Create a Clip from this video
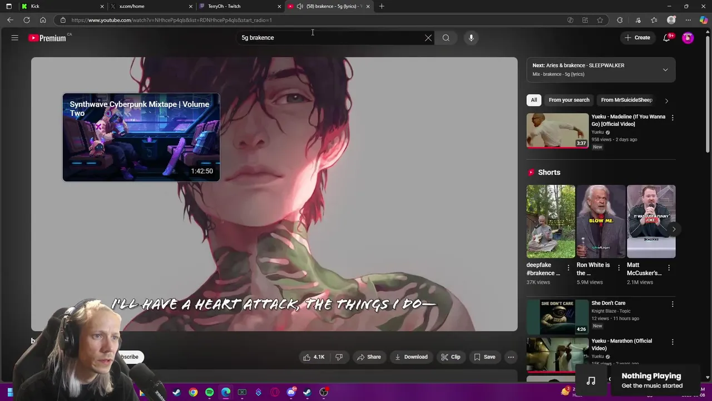712x401 pixels. (451, 357)
